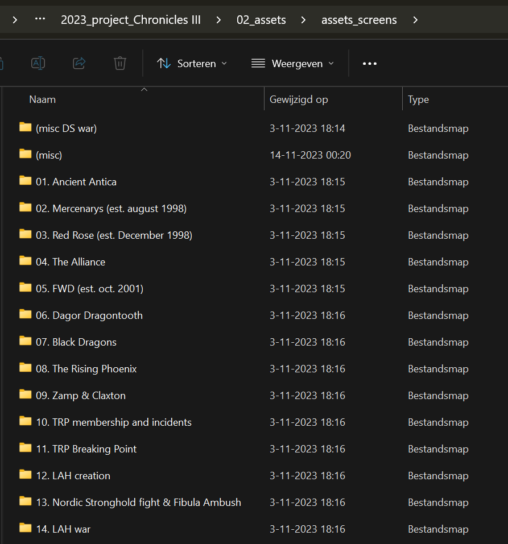Click the Rename icon in the toolbar
The image size is (508, 544).
(38, 63)
